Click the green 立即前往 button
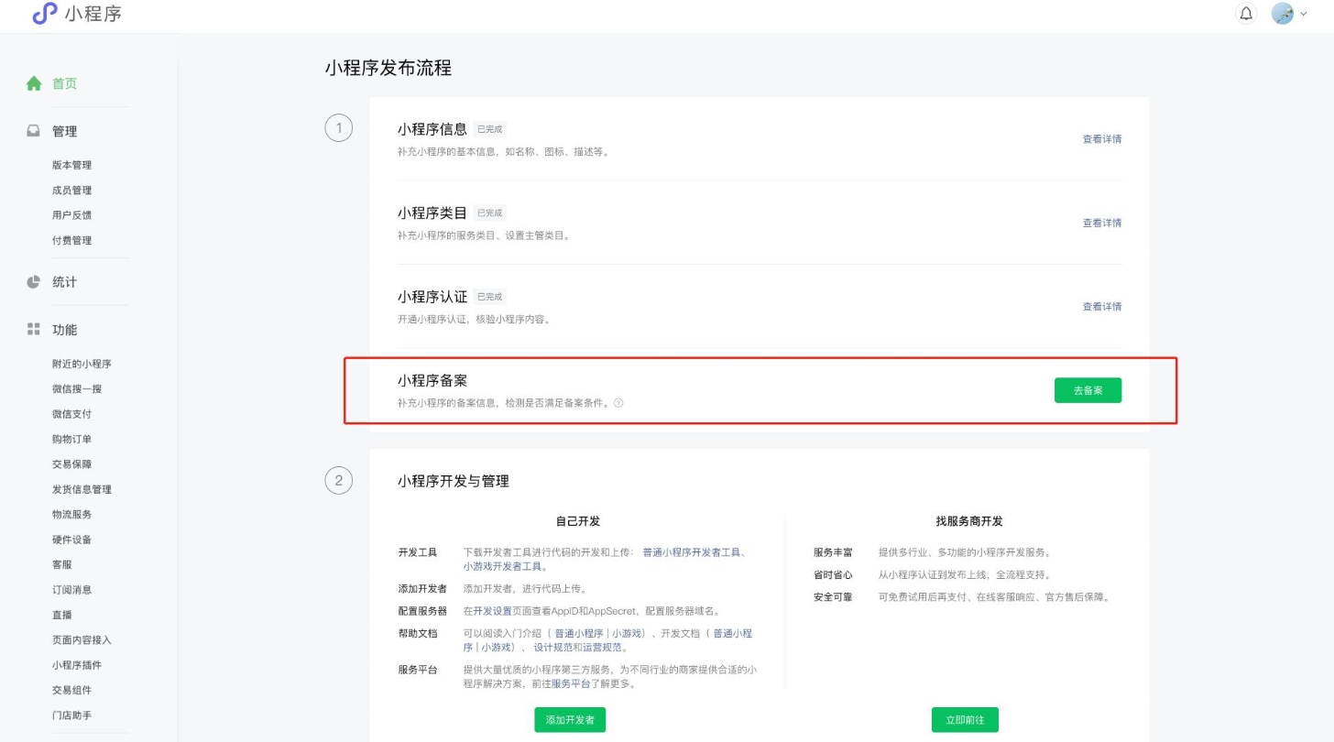1334x742 pixels. (x=965, y=720)
